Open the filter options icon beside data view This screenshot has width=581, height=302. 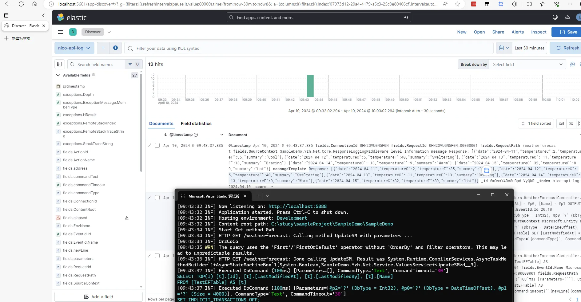coord(103,48)
